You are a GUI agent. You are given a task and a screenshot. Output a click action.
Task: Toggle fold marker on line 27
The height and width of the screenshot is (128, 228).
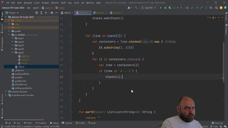[x=71, y=112]
